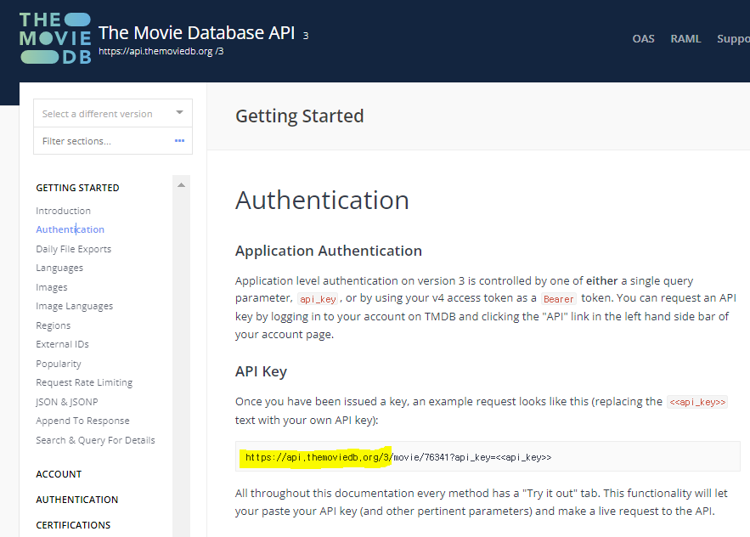
Task: Open the Support link in header
Action: [733, 39]
